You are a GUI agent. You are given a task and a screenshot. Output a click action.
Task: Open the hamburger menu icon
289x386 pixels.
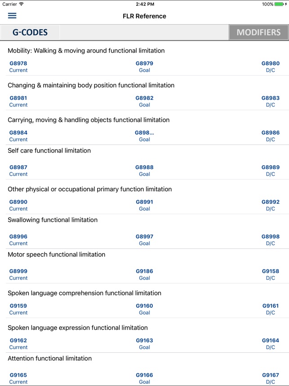click(12, 16)
